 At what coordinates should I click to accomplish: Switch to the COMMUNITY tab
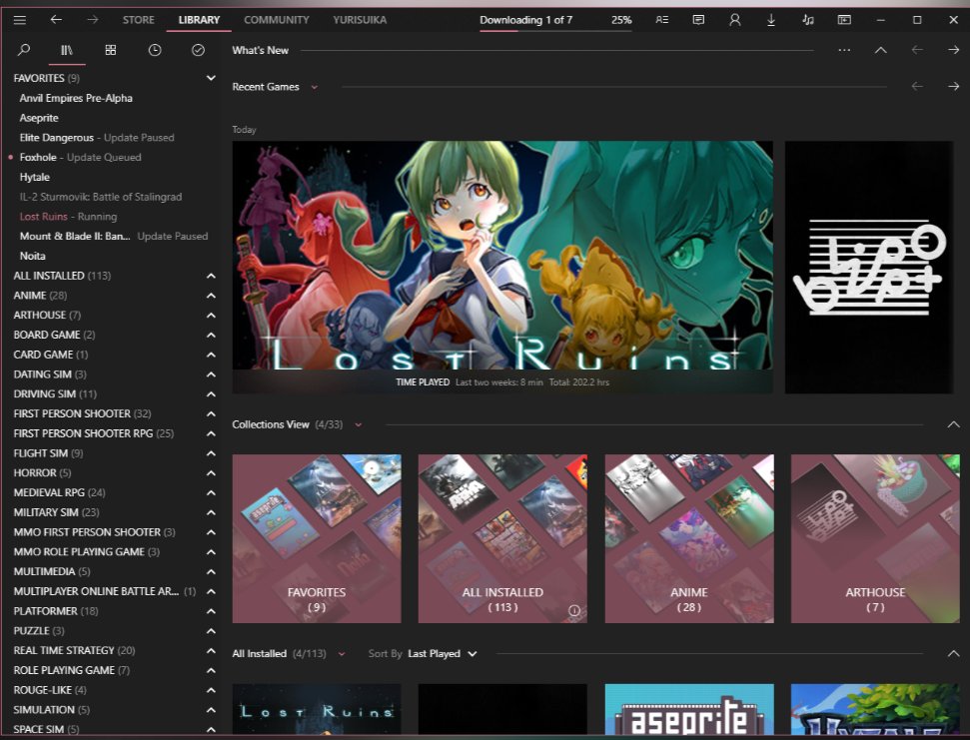pyautogui.click(x=277, y=20)
